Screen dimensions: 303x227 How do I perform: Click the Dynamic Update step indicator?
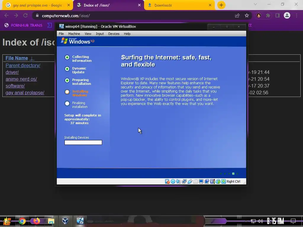pos(67,69)
